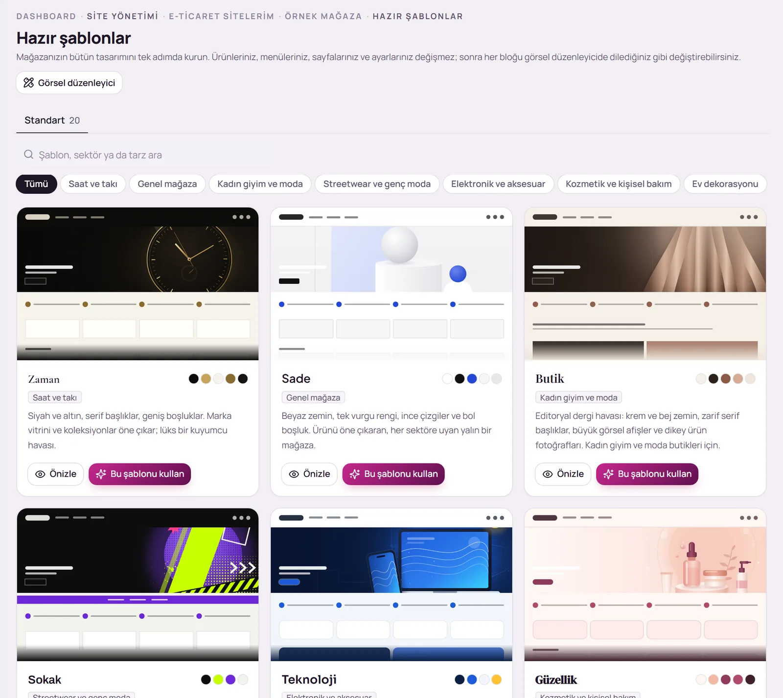Click the Genel mağaza tag on Sade card
This screenshot has height=698, width=783.
[313, 397]
